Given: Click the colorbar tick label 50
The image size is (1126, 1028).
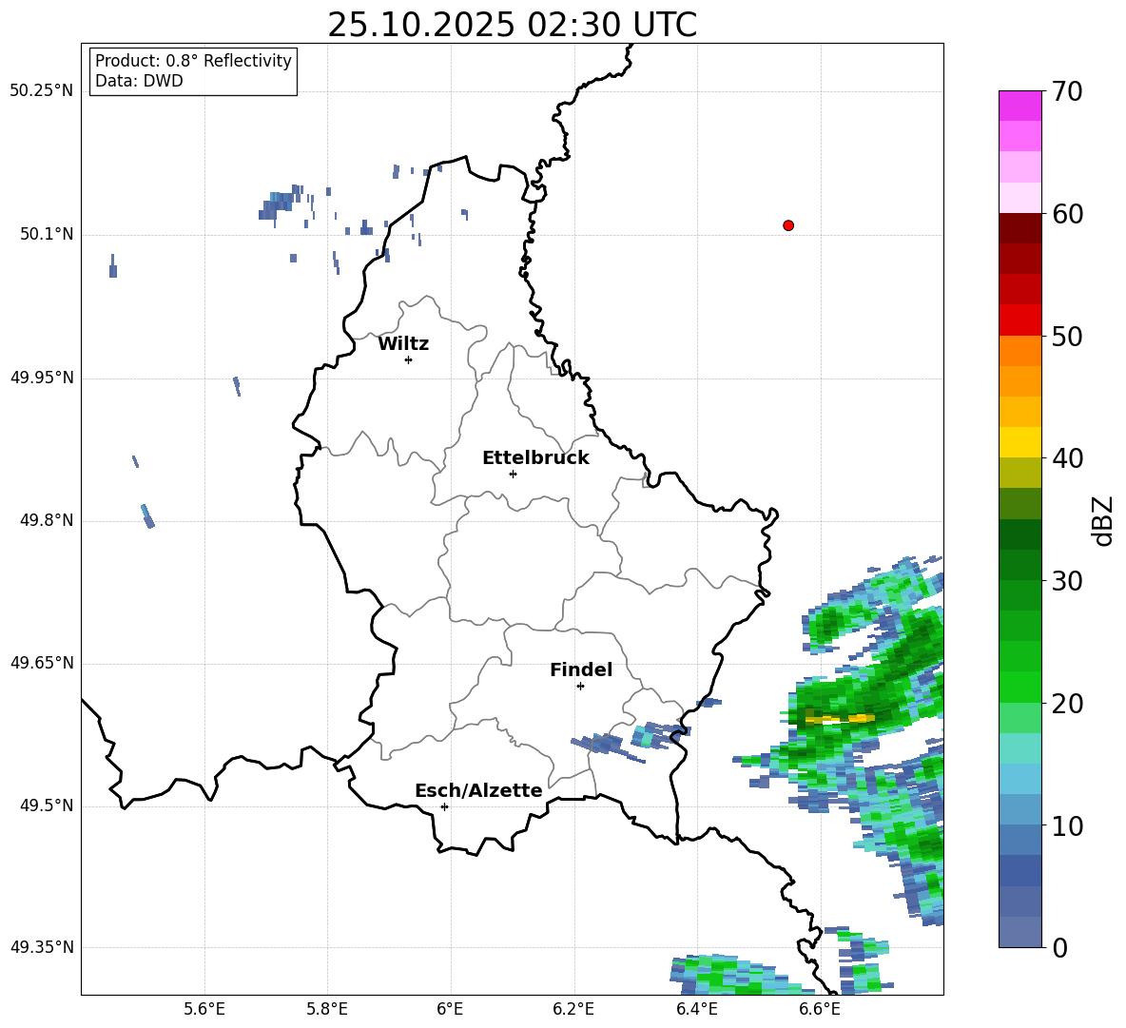Looking at the screenshot, I should (x=1067, y=336).
